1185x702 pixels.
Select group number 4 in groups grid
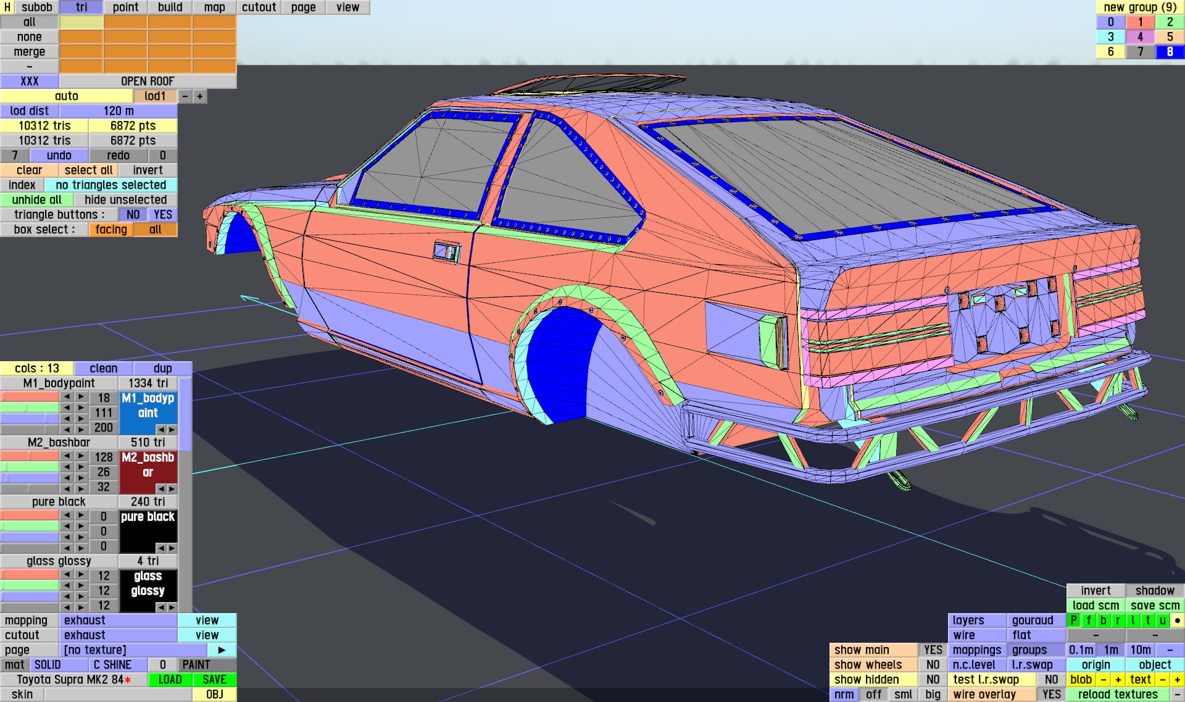pyautogui.click(x=1140, y=37)
